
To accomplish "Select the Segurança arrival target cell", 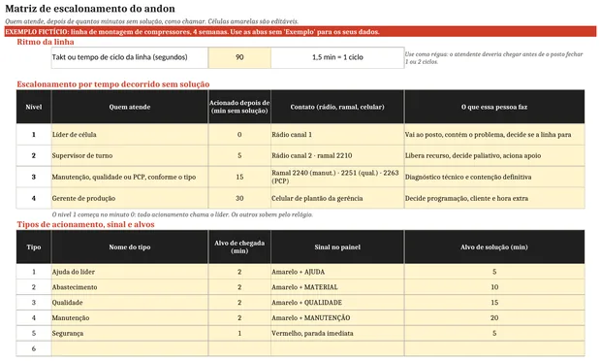I will [239, 333].
